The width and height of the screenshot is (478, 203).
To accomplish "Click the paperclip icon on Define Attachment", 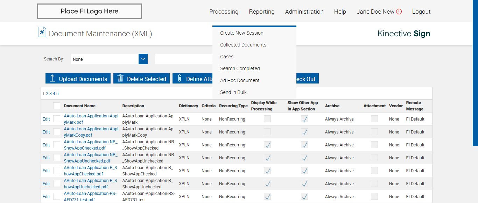I will [180, 79].
